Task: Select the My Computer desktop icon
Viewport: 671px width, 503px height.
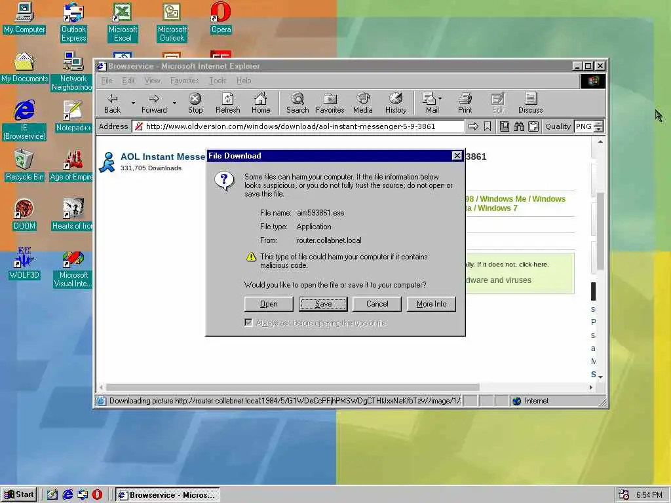Action: (x=24, y=18)
